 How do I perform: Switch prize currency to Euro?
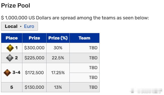(x=29, y=26)
